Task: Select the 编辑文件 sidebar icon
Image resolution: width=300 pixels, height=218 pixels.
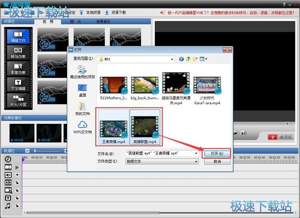Action: pos(18,36)
